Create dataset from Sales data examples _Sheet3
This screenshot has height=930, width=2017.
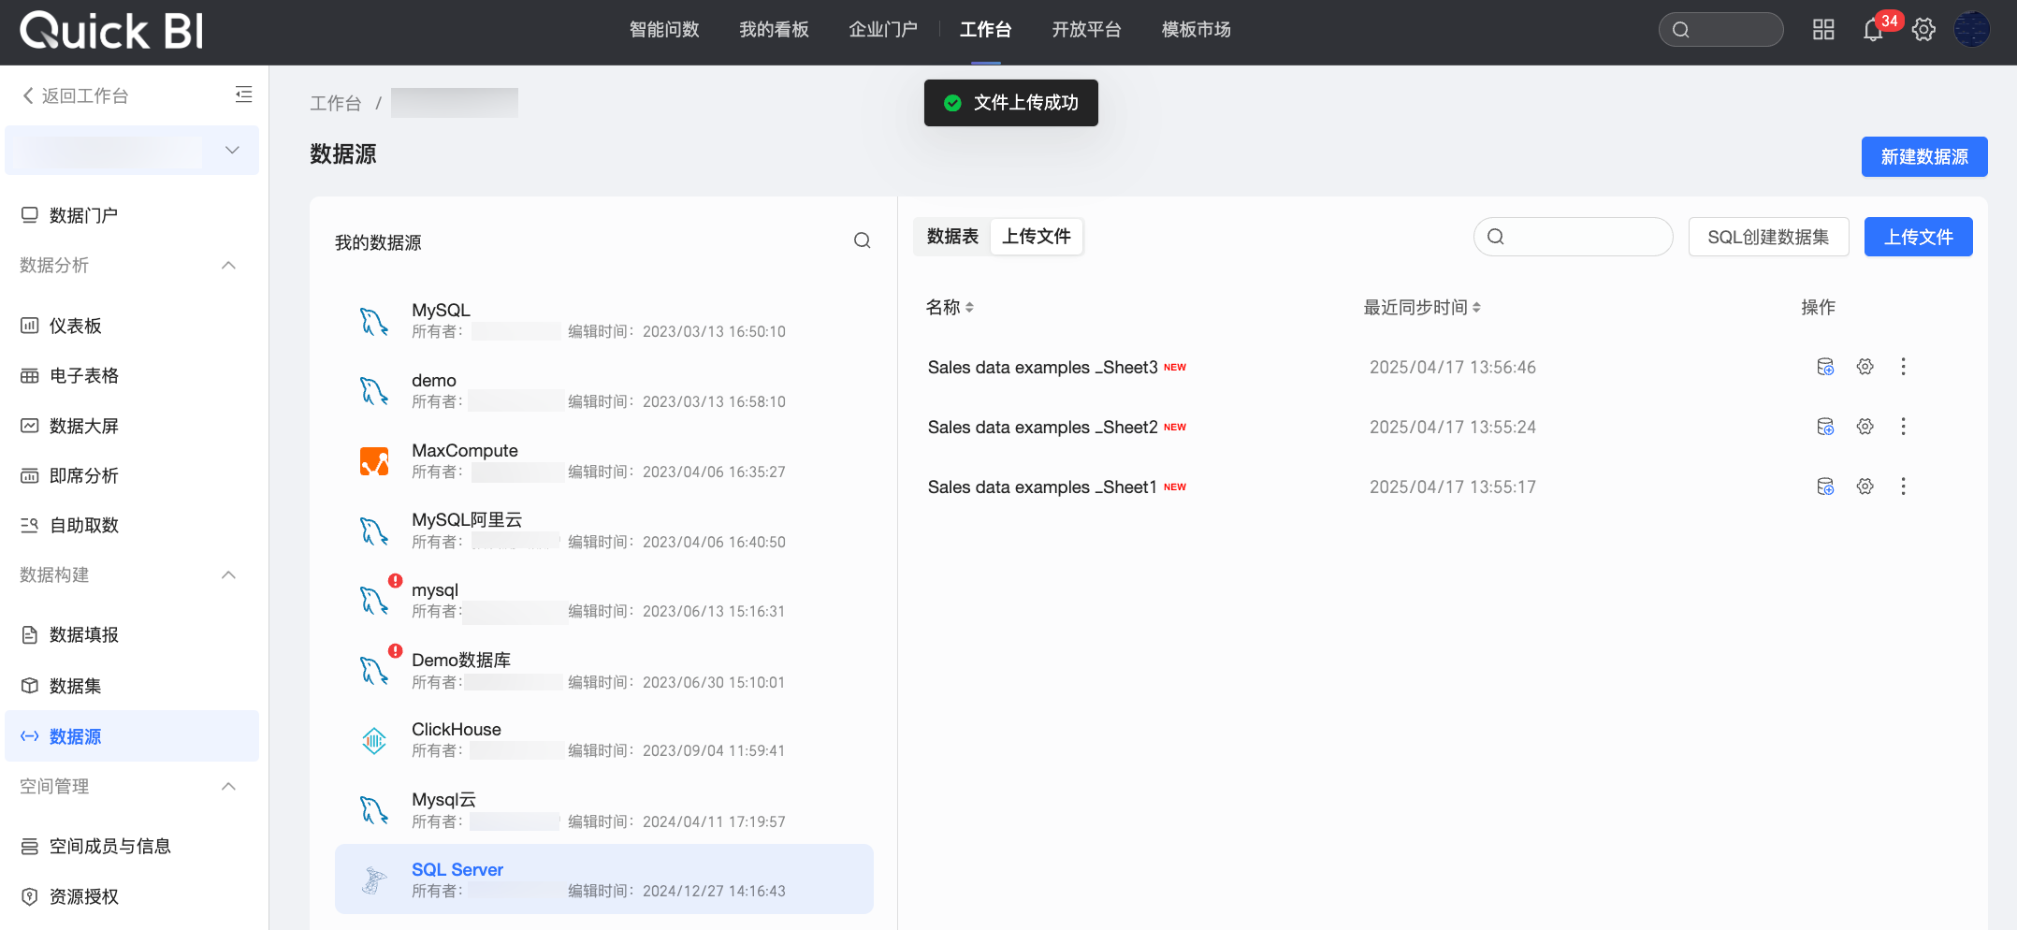click(1825, 367)
